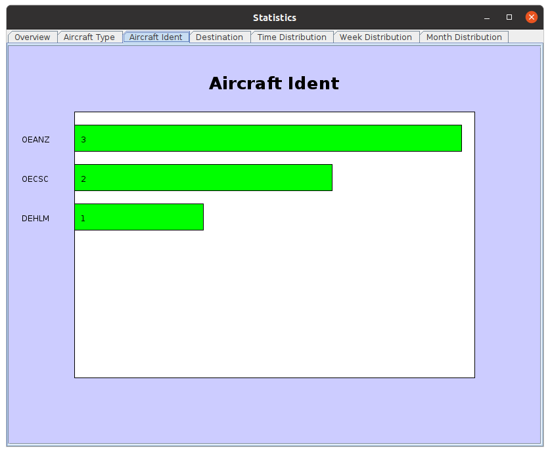The height and width of the screenshot is (453, 550).
Task: Click the green DEHLM bar
Action: click(139, 217)
